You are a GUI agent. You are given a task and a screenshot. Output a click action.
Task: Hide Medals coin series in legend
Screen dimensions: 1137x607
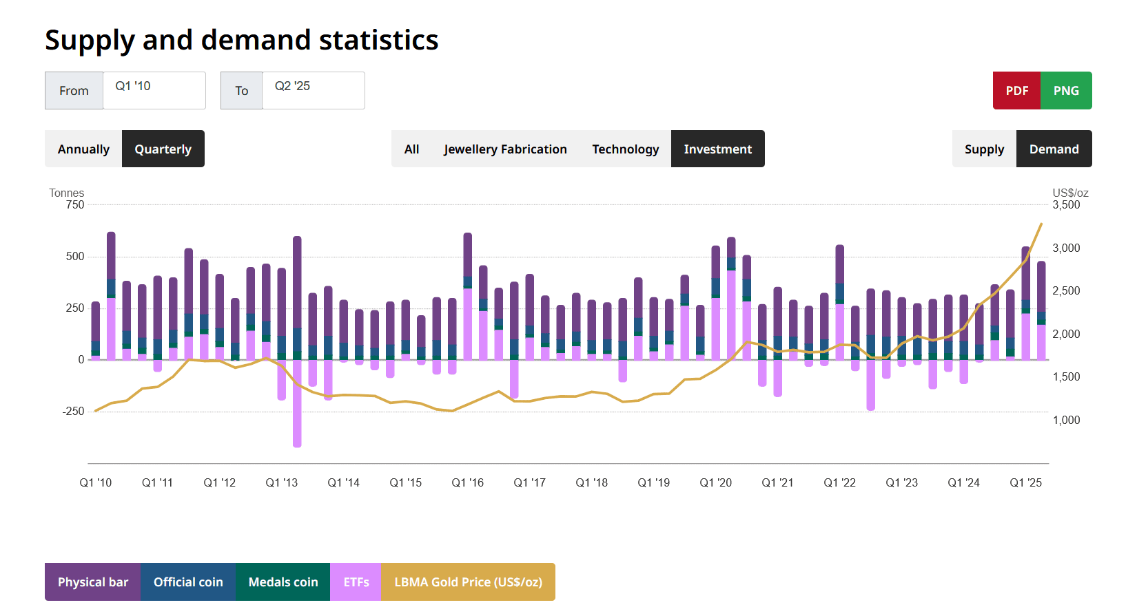pyautogui.click(x=283, y=582)
